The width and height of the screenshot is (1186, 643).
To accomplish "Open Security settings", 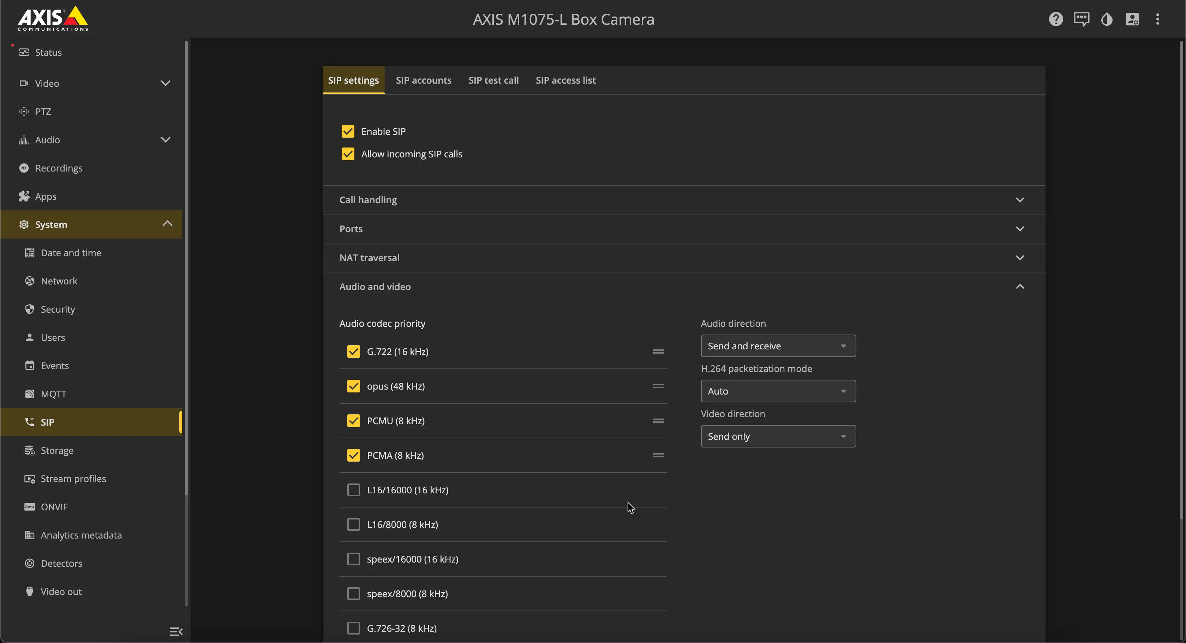I will coord(91,309).
